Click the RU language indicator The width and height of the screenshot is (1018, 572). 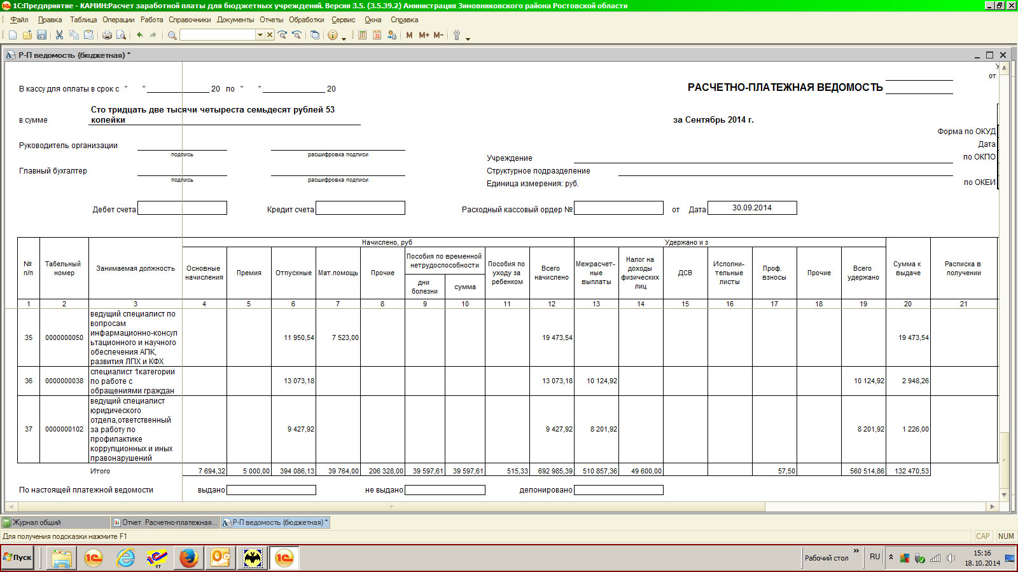click(x=875, y=557)
